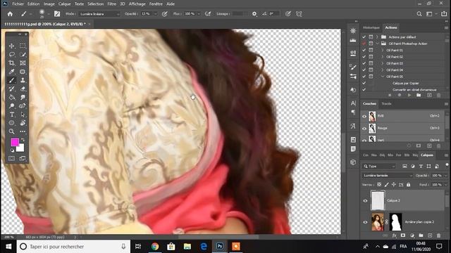Click the Home icon in options bar
The image size is (451, 253).
(10, 14)
